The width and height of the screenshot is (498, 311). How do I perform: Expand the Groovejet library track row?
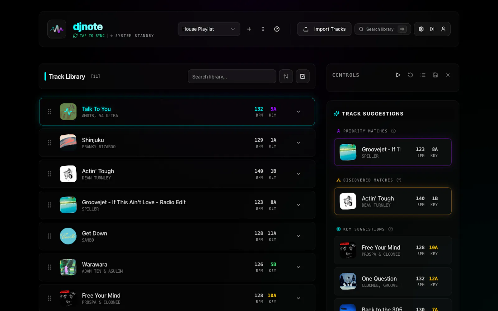point(298,205)
